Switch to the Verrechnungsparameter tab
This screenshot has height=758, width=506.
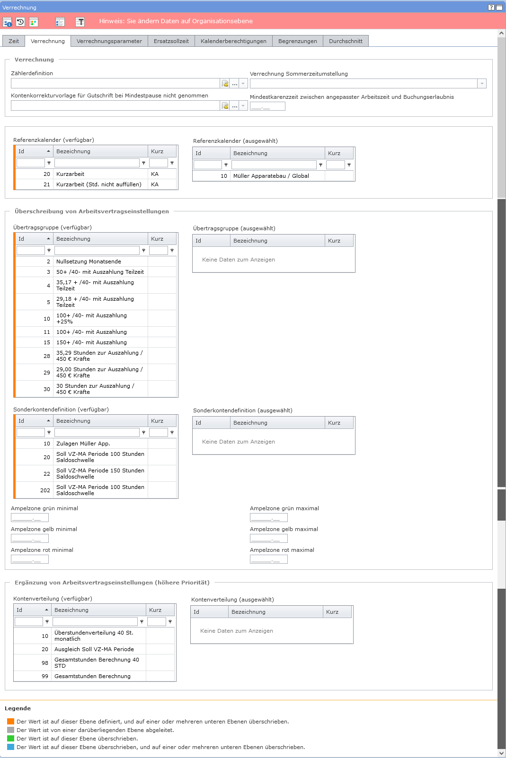109,41
